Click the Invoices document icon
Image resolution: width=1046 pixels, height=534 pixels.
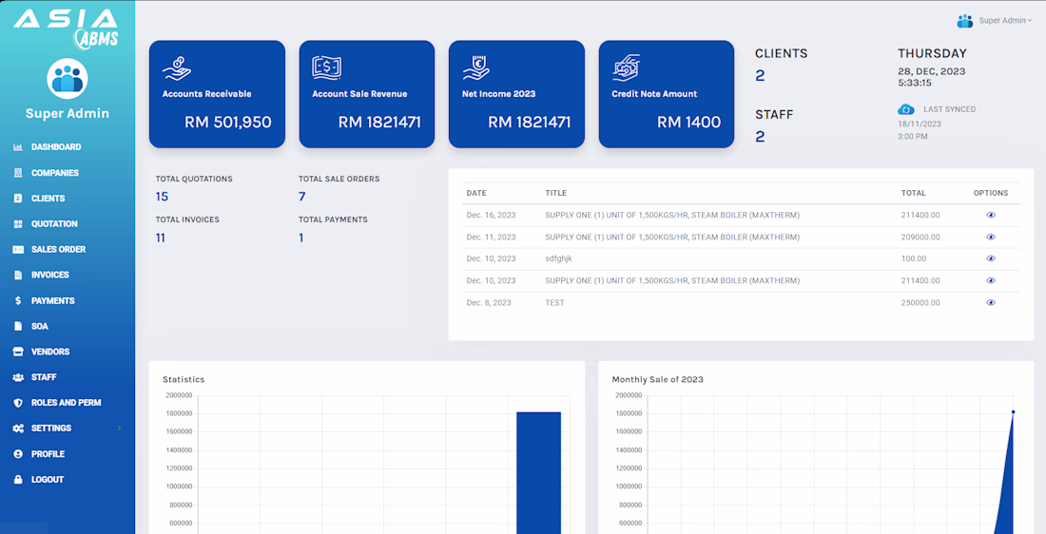coord(18,275)
